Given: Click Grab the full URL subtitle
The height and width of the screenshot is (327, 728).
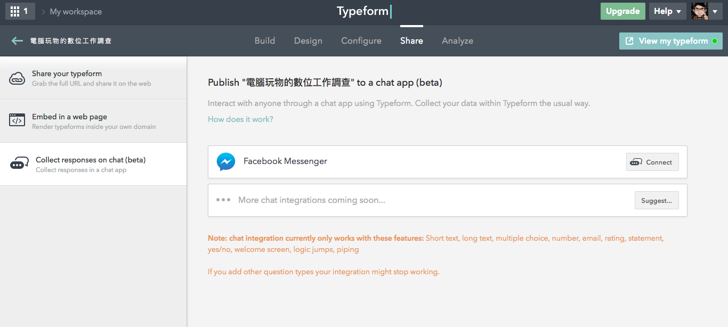Looking at the screenshot, I should coord(92,84).
